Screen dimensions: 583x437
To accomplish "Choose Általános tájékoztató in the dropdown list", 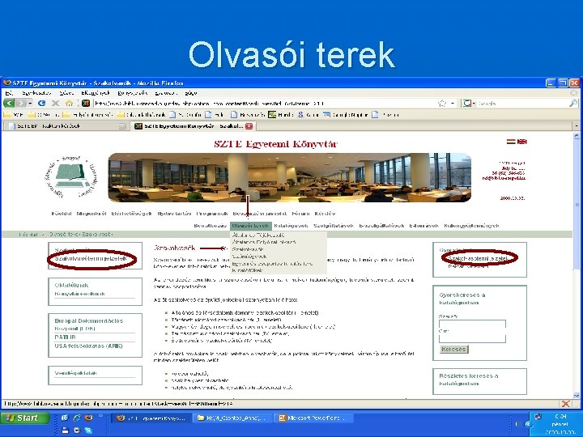I will [258, 235].
